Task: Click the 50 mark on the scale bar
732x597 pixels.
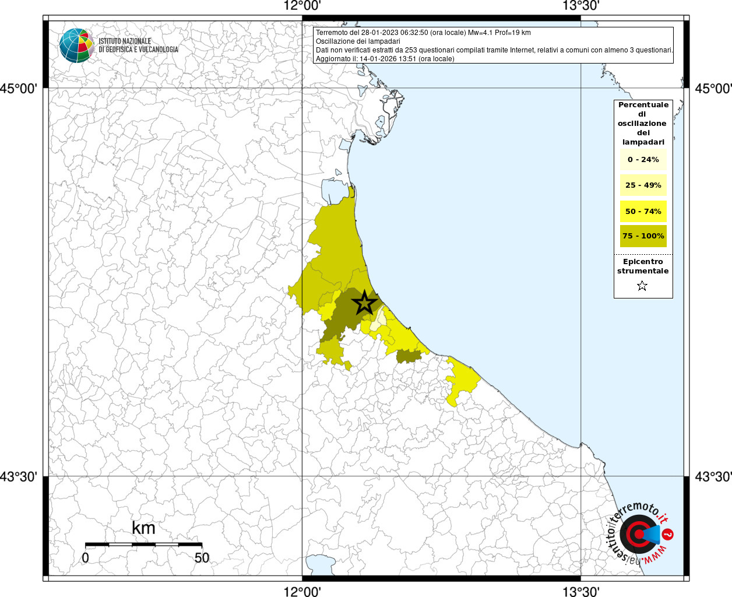Action: point(202,558)
